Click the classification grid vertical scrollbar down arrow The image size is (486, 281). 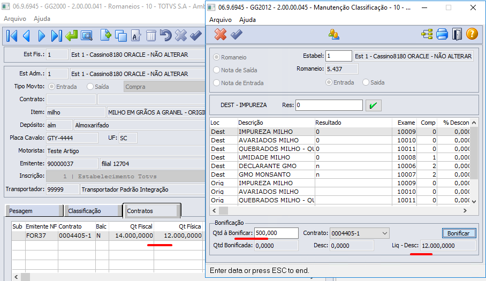(x=474, y=201)
